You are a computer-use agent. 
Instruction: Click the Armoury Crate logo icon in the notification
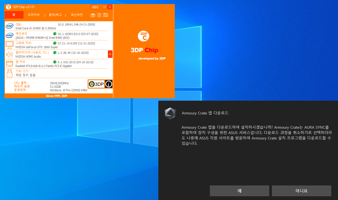pos(170,113)
